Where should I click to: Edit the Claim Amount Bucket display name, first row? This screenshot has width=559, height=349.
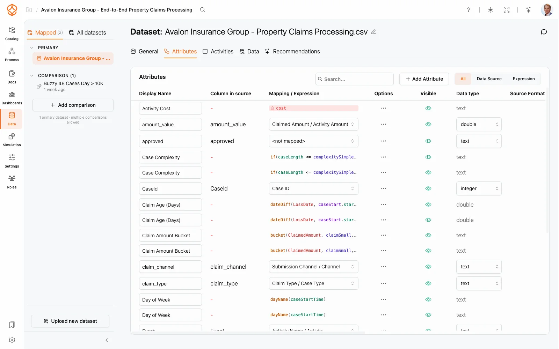point(170,235)
